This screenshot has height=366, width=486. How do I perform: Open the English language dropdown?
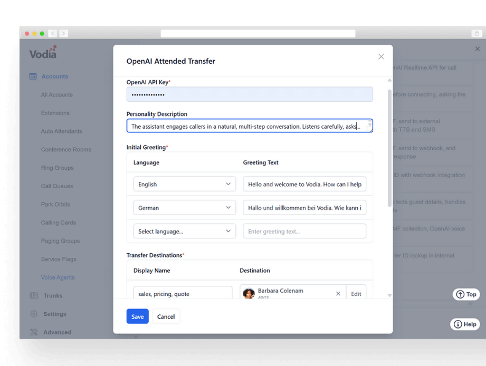[x=184, y=184]
